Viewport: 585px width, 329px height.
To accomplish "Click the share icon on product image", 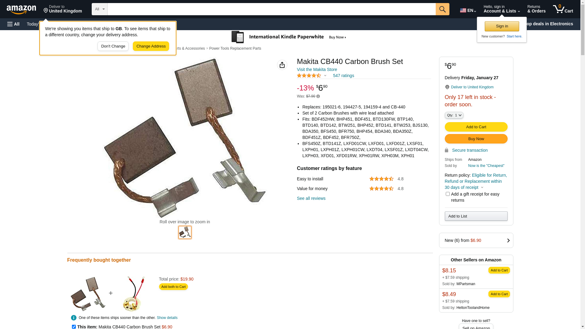I will 282,65.
